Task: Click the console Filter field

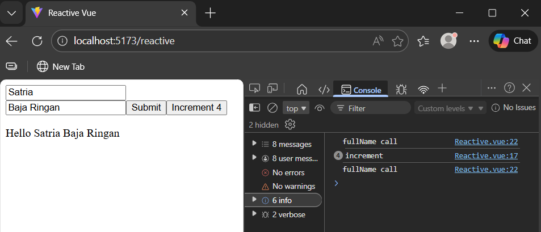Action: point(371,108)
